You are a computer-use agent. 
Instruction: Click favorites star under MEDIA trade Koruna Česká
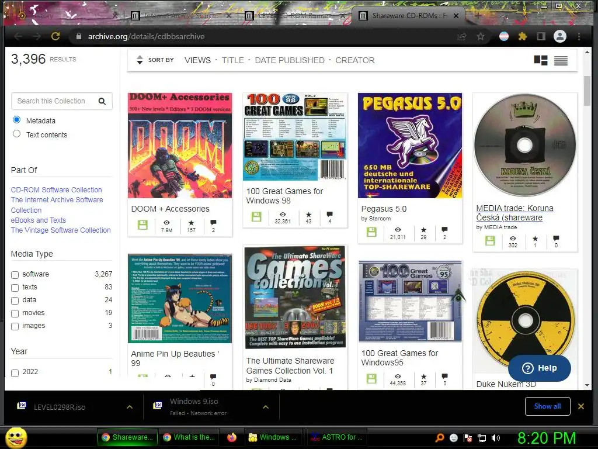[x=535, y=239]
